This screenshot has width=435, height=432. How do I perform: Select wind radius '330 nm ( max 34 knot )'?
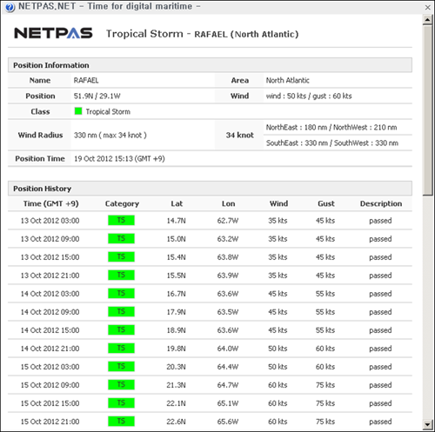[110, 135]
